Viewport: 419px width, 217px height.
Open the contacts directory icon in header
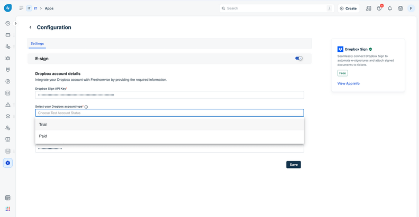click(x=369, y=8)
